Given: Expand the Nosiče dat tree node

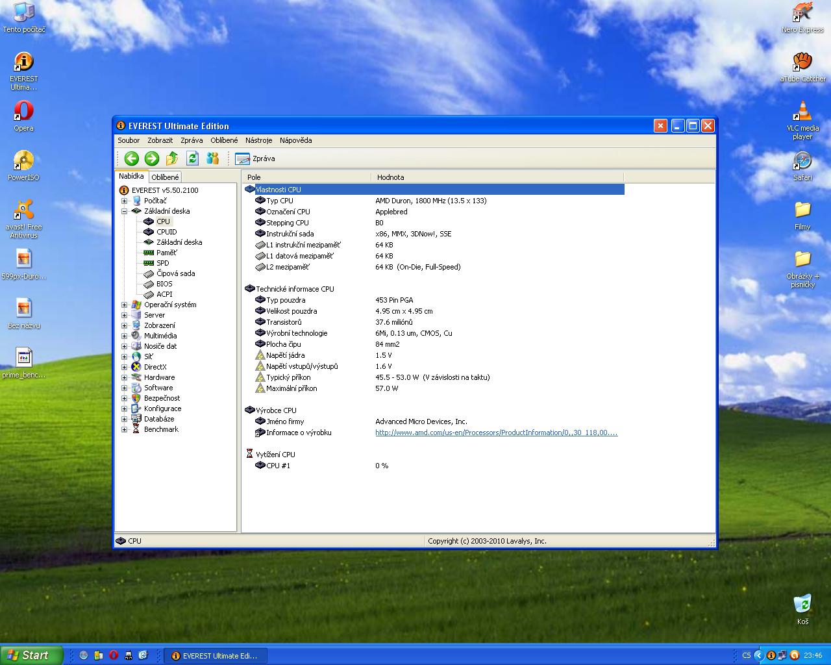Looking at the screenshot, I should click(x=124, y=346).
